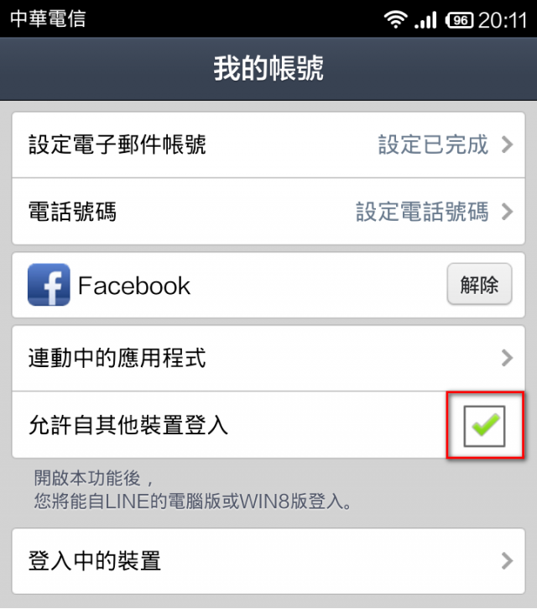Open 設定電子郵件帳號 menu item
This screenshot has height=609, width=537.
click(268, 144)
